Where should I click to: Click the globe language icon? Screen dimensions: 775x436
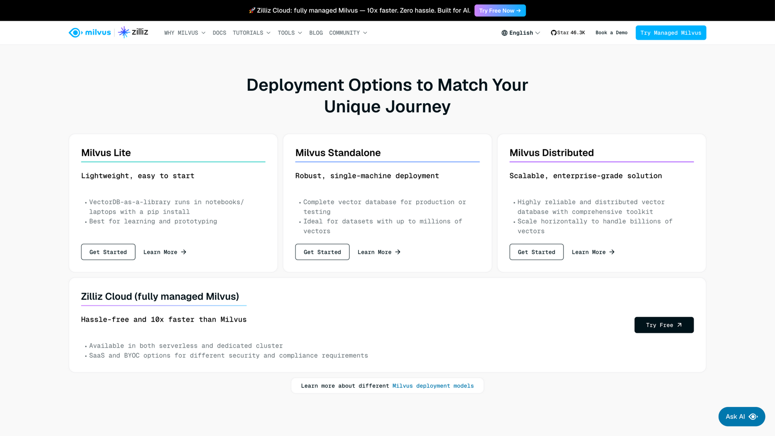[505, 33]
